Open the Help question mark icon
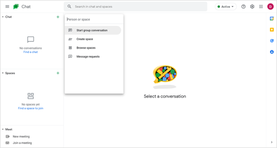Image resolution: width=277 pixels, height=148 pixels. [243, 6]
